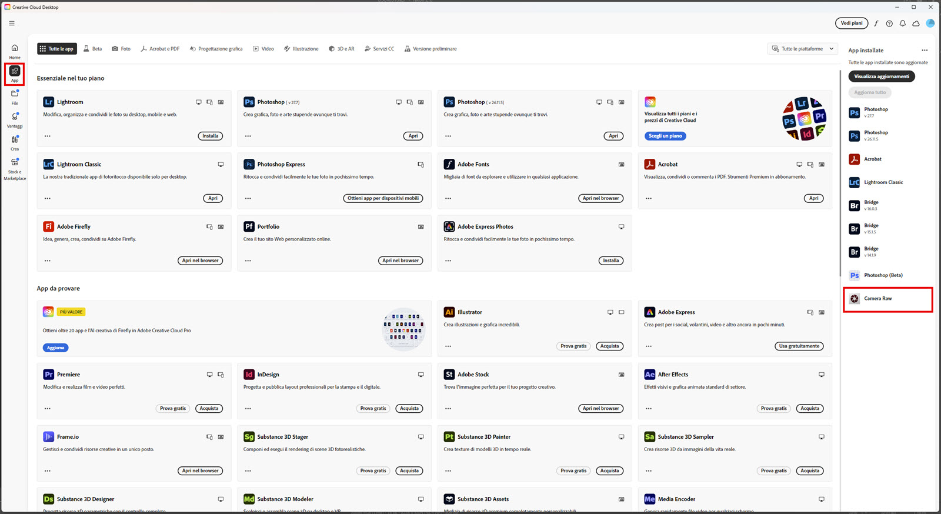Open Vantaggi in the sidebar
The image size is (941, 514).
(15, 119)
